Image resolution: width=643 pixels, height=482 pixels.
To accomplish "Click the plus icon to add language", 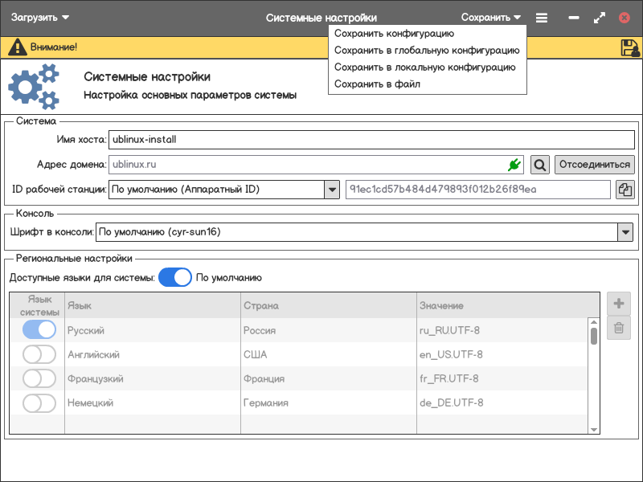I will point(618,304).
